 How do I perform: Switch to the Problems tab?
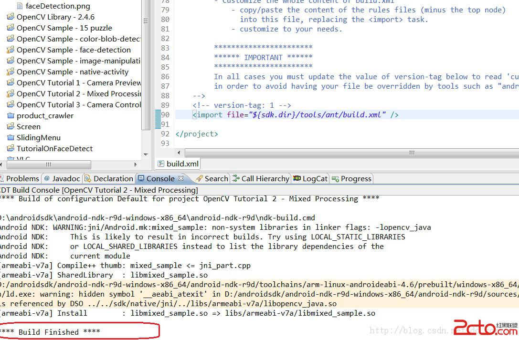tap(22, 178)
